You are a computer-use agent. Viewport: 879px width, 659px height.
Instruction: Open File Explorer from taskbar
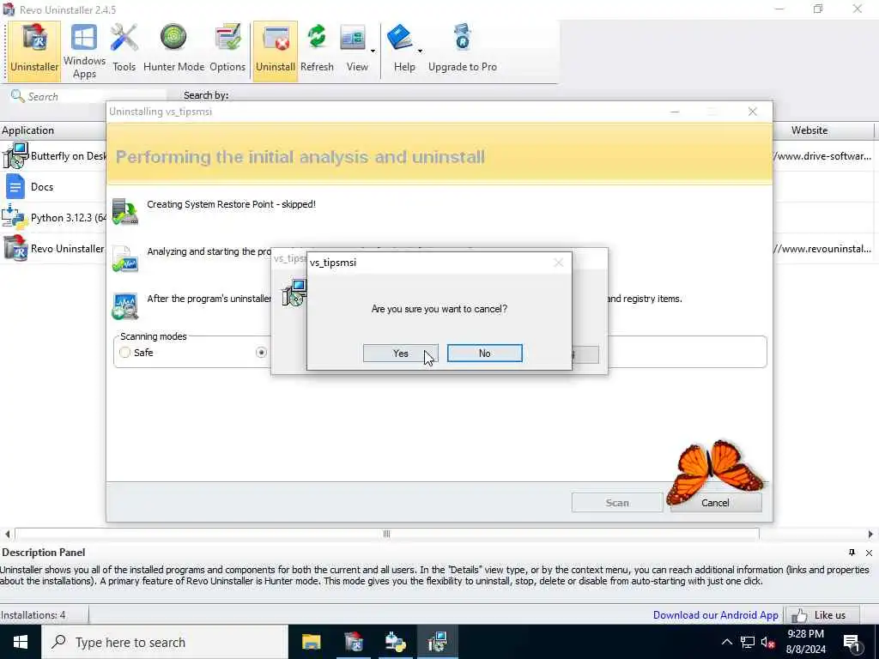(x=311, y=642)
